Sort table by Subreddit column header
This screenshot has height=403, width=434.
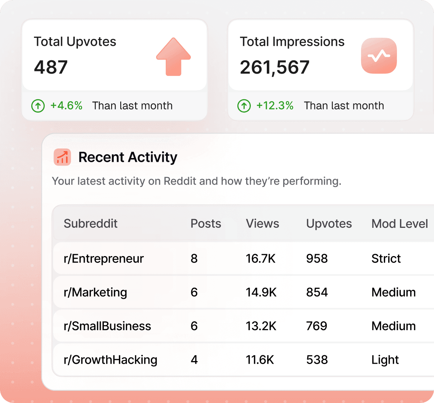pos(90,224)
